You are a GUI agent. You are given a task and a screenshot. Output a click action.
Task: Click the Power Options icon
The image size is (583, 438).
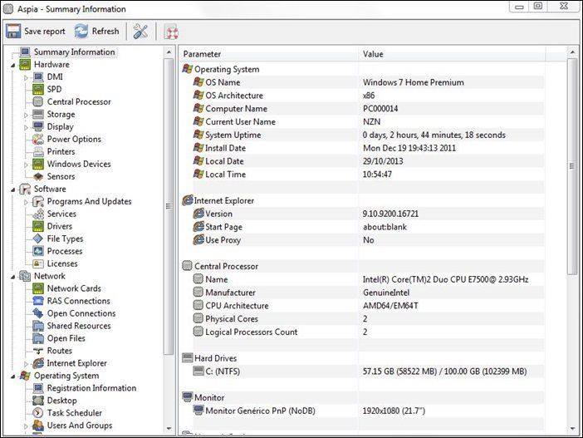point(38,139)
